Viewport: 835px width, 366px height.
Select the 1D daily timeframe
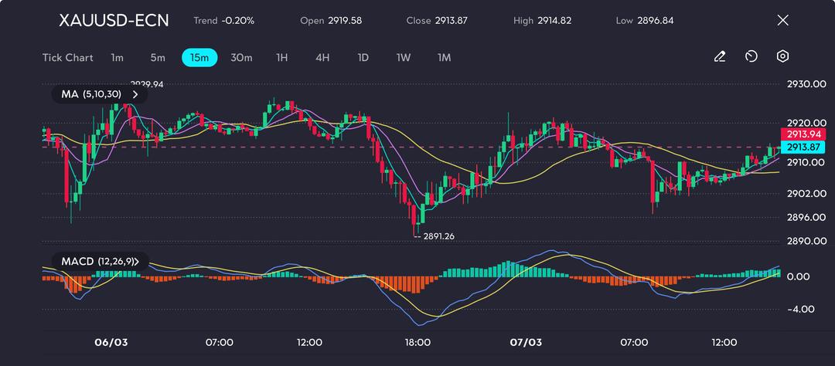[363, 58]
